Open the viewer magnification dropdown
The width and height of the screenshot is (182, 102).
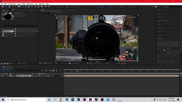pos(51,63)
